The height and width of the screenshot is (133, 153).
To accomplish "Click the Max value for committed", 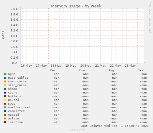I will click(x=143, y=111).
